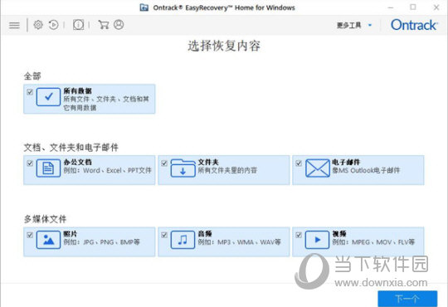Click the shopping cart icon

pos(103,25)
